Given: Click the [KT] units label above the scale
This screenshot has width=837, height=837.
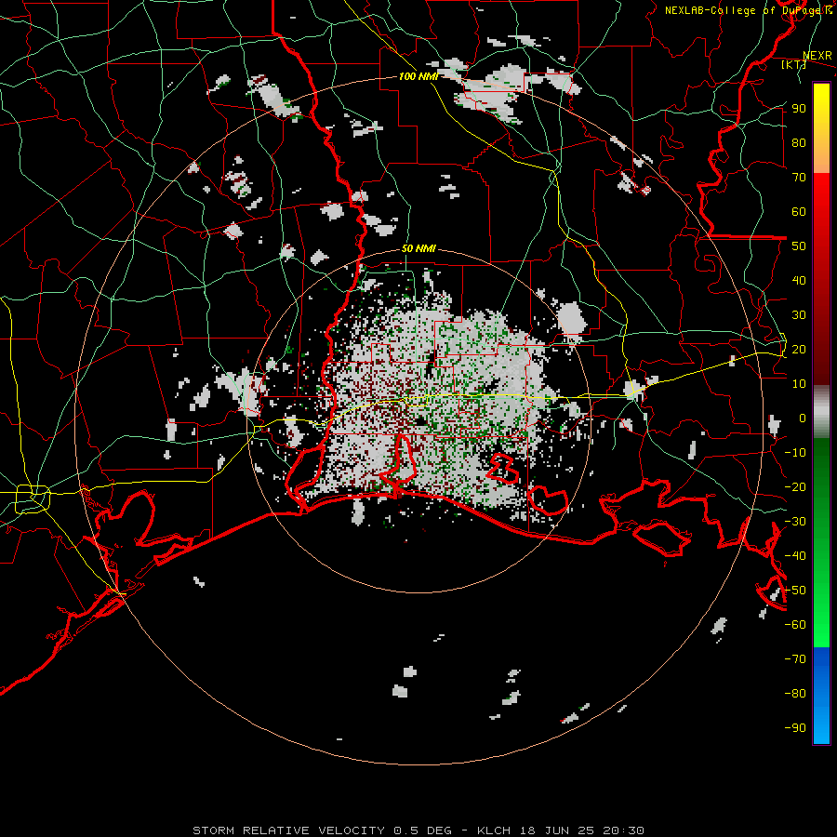Looking at the screenshot, I should (x=793, y=64).
